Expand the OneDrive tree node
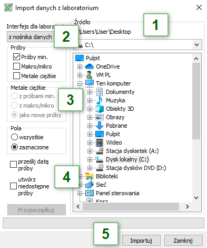Image resolution: width=207 pixels, height=248 pixels. [x=80, y=66]
